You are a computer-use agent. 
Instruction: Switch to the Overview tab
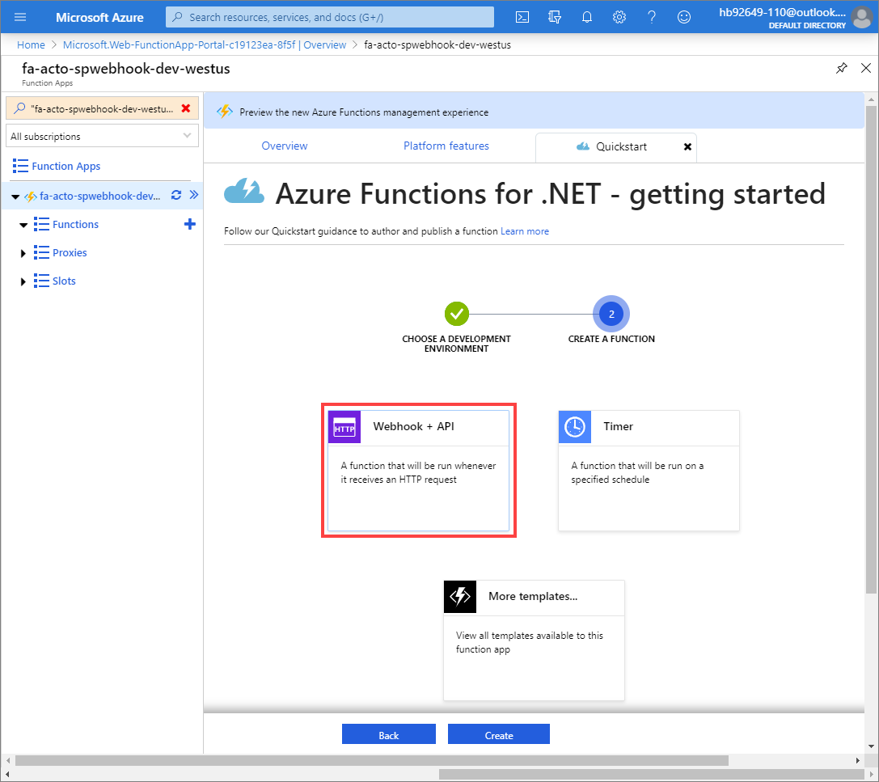tap(284, 146)
